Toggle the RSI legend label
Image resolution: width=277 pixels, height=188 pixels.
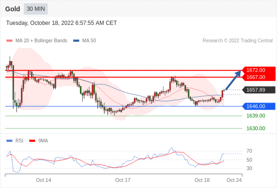point(19,141)
